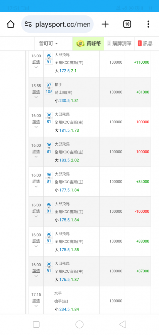This screenshot has width=159, height=335.
Task: Tap the Android recent apps square
Action: pyautogui.click(x=36, y=324)
